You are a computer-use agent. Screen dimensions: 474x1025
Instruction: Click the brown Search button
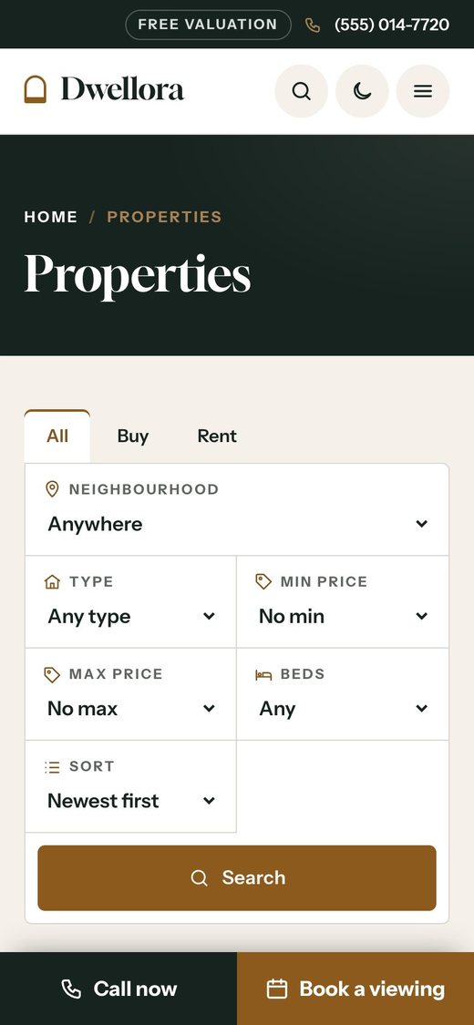coord(237,878)
